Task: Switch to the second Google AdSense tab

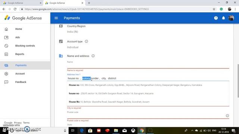Action: [64, 3]
